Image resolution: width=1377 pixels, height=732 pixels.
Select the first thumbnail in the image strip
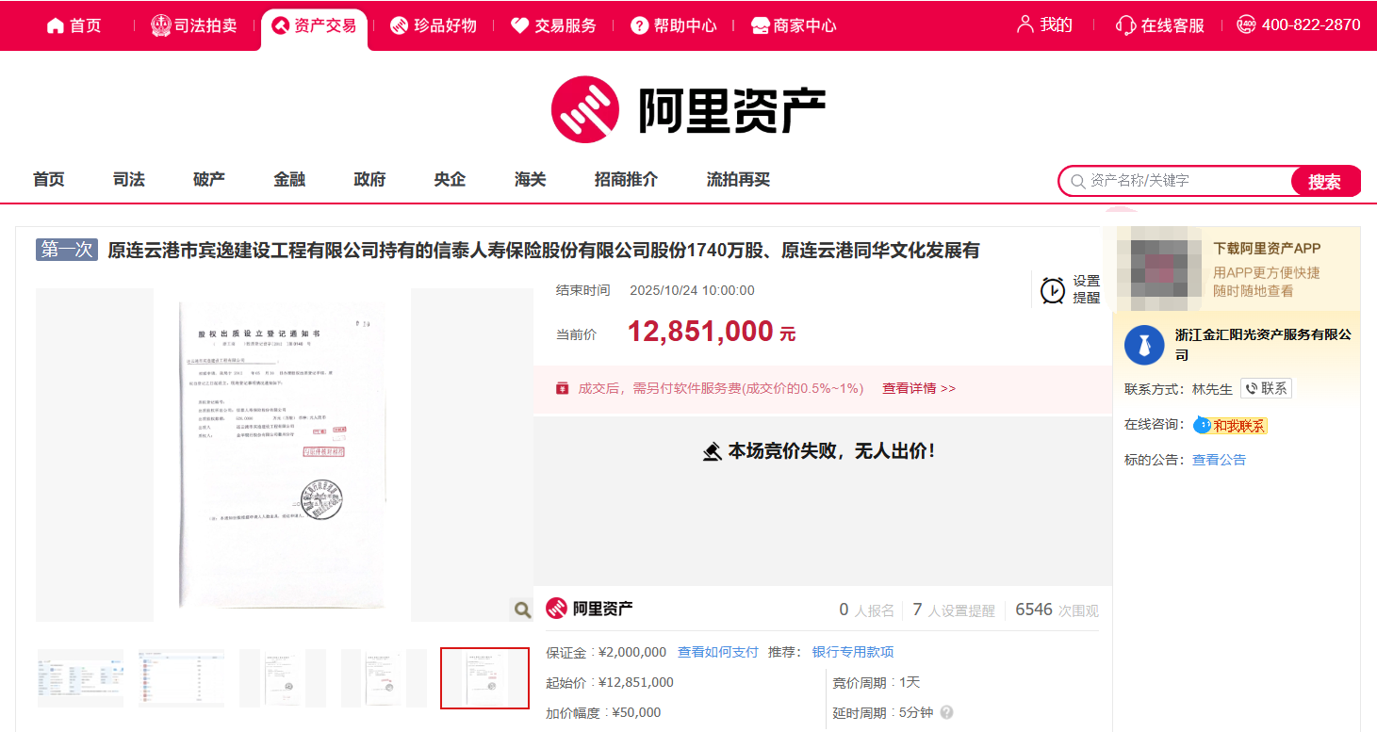80,678
